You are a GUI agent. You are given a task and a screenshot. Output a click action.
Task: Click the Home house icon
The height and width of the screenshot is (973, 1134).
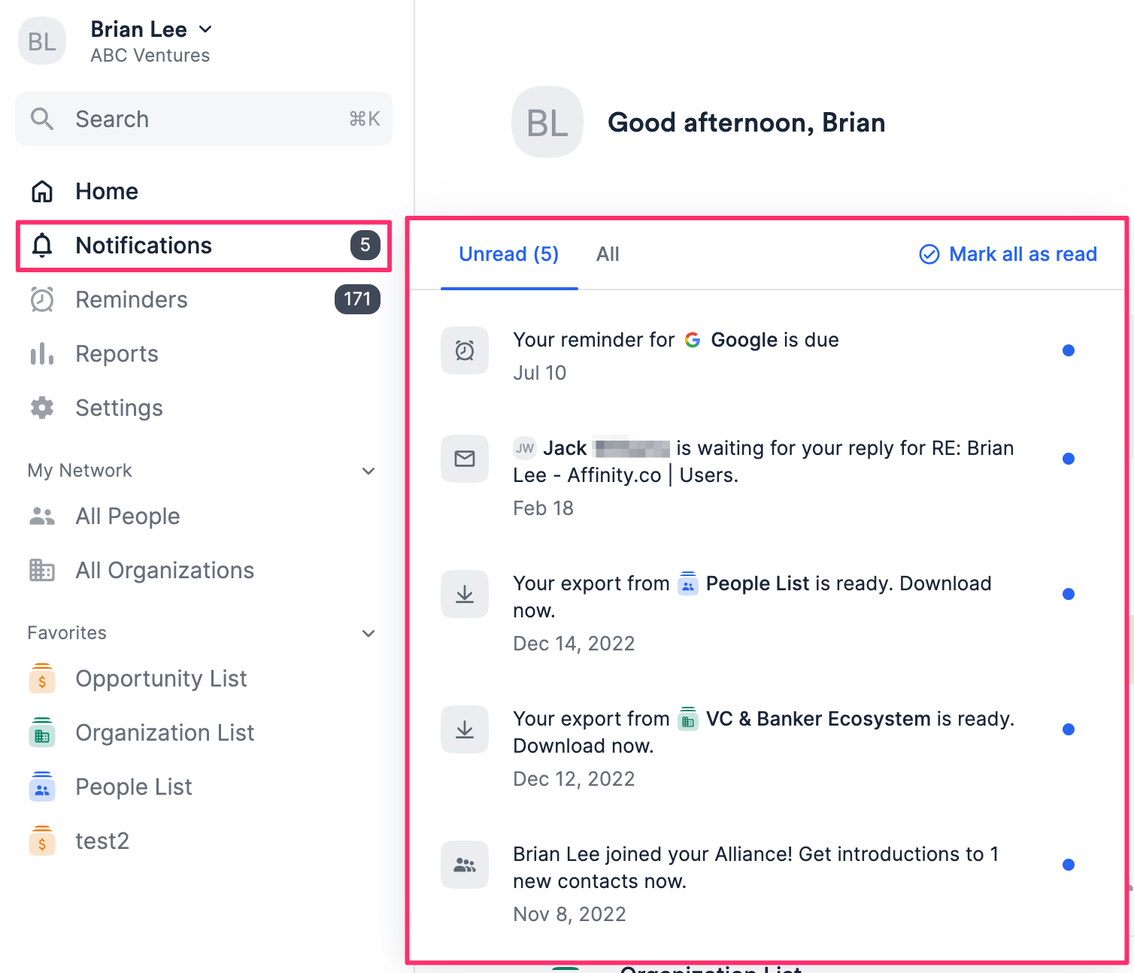[x=42, y=192]
